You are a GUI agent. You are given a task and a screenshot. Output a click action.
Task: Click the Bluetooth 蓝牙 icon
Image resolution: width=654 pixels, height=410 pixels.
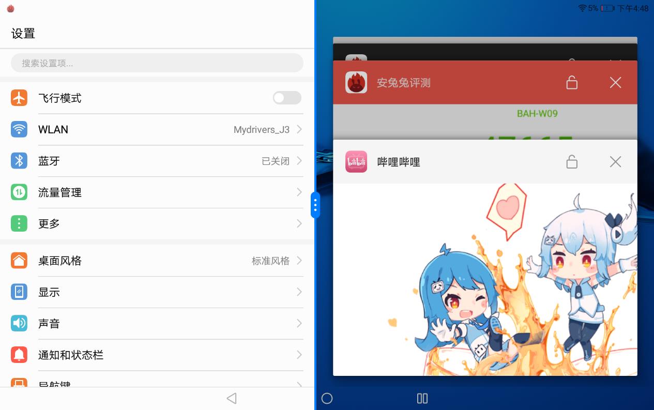click(x=19, y=161)
